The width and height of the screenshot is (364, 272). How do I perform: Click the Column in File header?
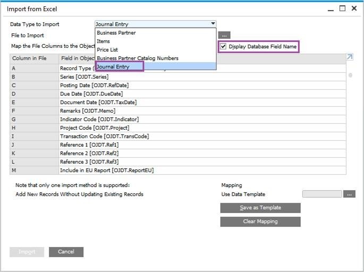pyautogui.click(x=34, y=58)
